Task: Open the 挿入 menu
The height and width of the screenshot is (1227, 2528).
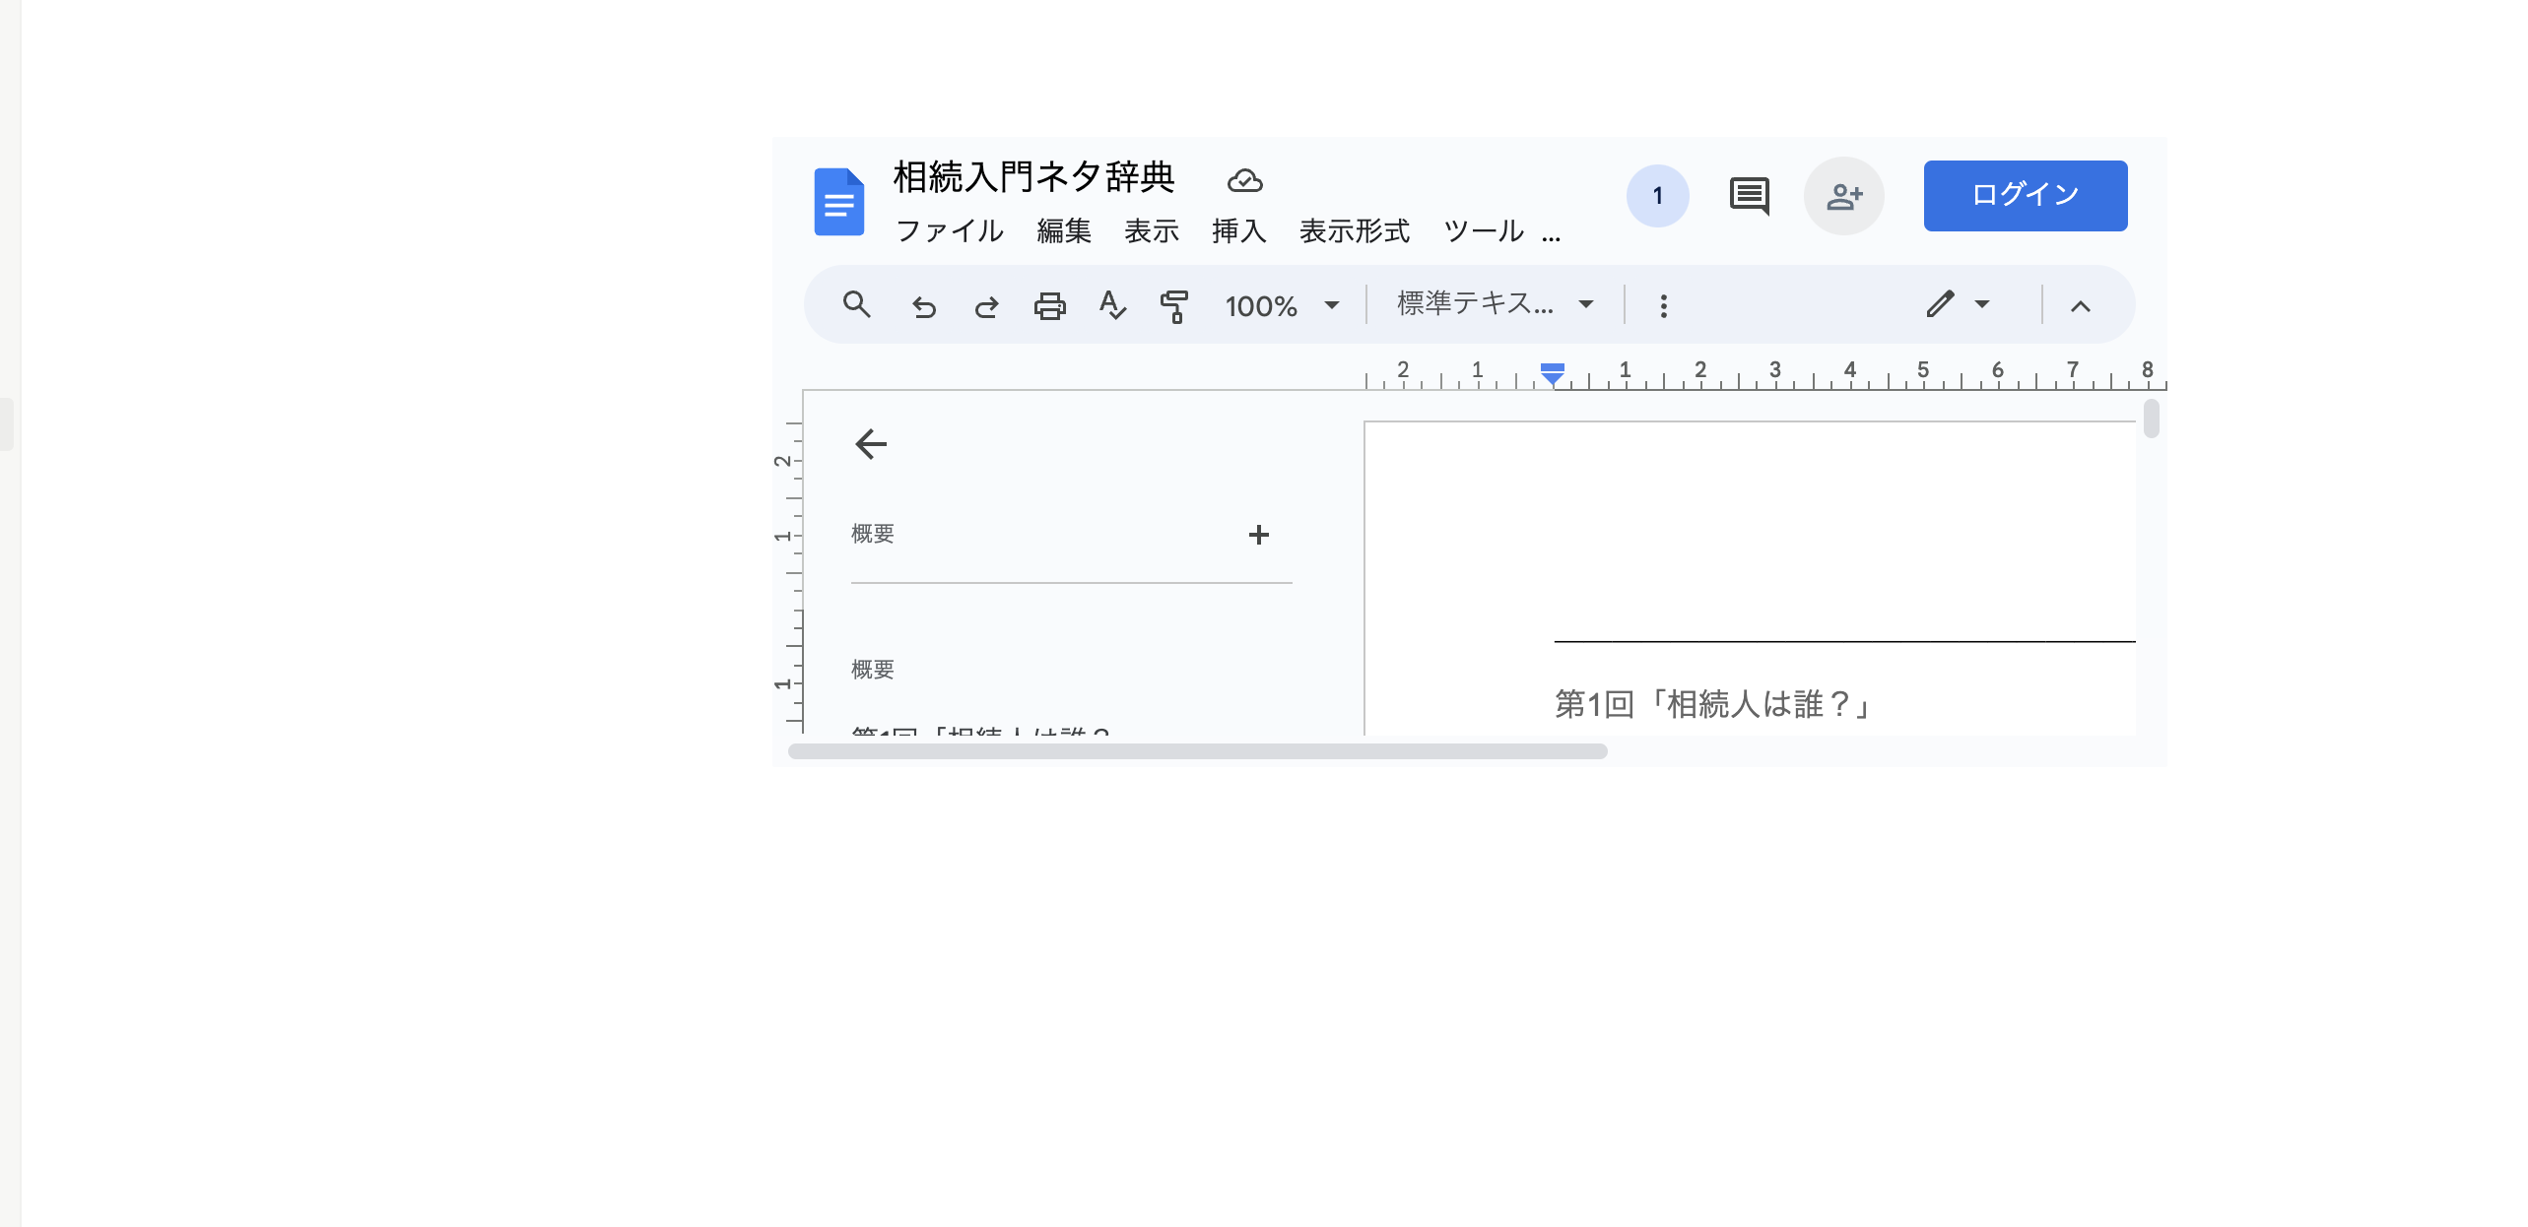Action: point(1238,230)
